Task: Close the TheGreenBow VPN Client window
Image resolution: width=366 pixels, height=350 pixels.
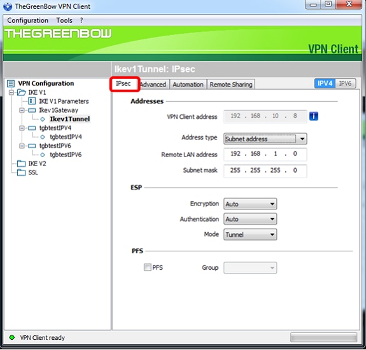Action: pos(349,4)
